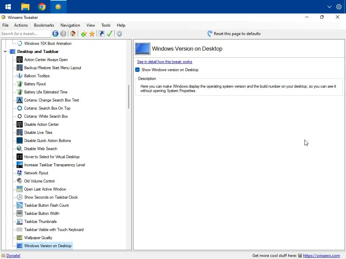Uncheck Show Windows version on Desktop
The width and height of the screenshot is (346, 259).
click(x=137, y=70)
